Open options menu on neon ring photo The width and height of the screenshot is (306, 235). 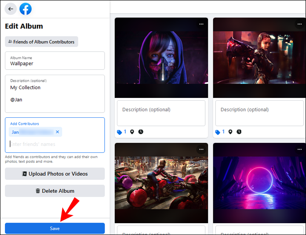click(299, 149)
